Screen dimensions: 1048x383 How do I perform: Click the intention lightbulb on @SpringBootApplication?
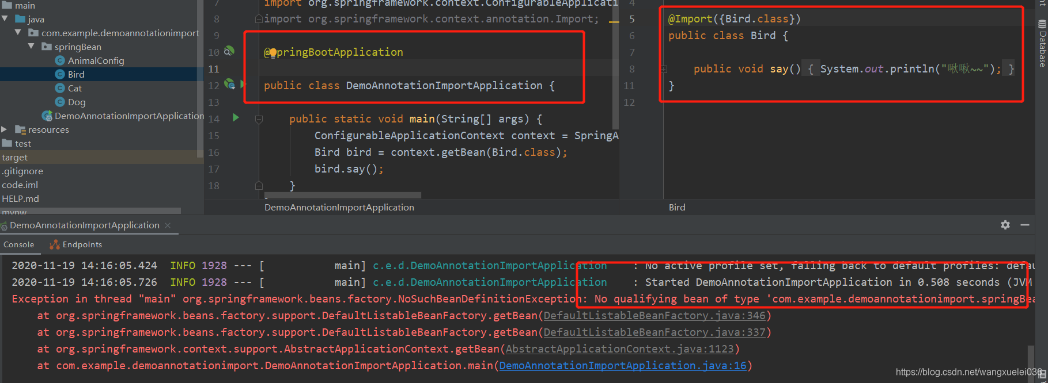273,52
